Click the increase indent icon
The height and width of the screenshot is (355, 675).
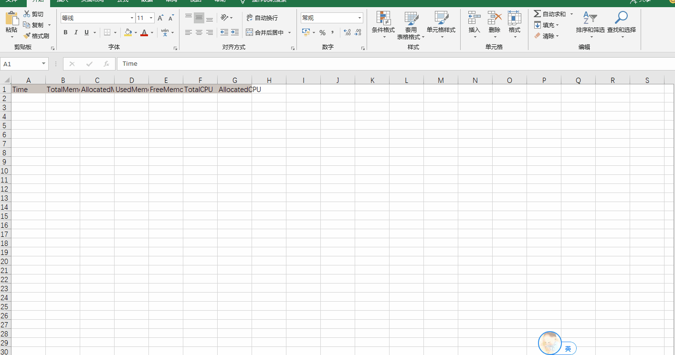pyautogui.click(x=235, y=32)
